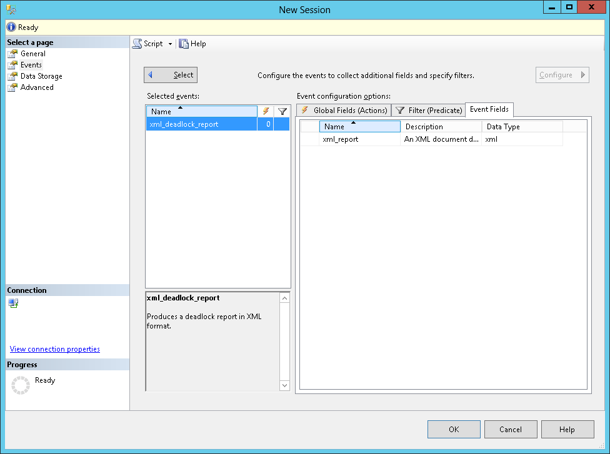Open the Filter (Predicate) tab
The width and height of the screenshot is (610, 454).
[x=428, y=110]
